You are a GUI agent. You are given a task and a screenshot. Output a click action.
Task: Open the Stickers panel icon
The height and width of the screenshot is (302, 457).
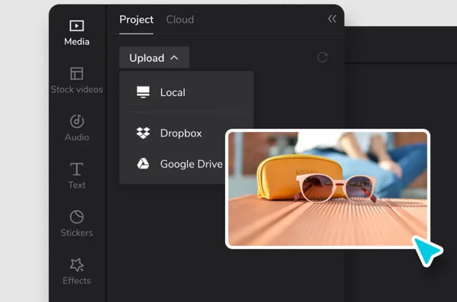click(76, 217)
